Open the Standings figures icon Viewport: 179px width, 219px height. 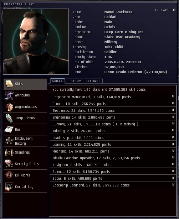point(9,152)
